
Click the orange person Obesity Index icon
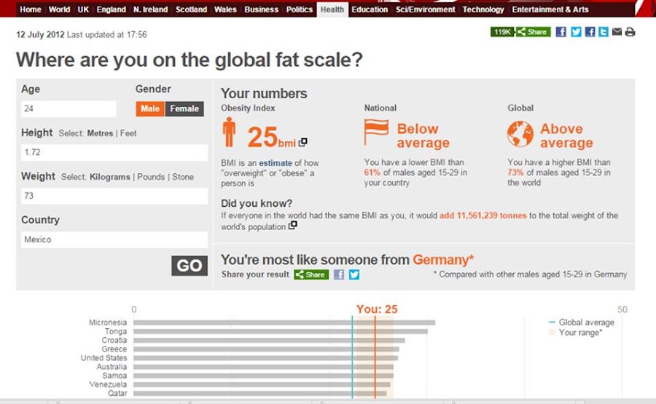coord(229,132)
